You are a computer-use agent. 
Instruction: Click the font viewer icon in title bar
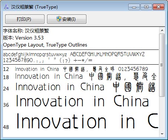click(6, 7)
